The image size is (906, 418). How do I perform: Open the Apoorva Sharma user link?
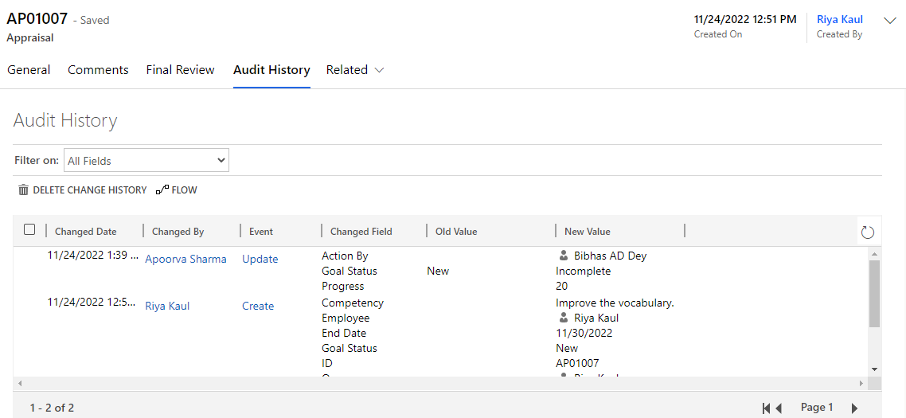[185, 259]
